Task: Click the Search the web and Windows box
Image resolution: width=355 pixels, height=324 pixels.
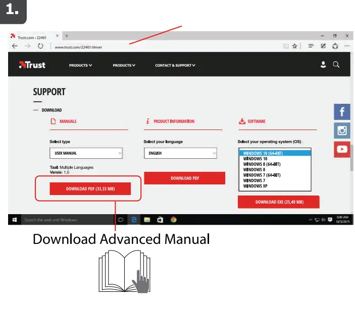Action: pos(68,220)
